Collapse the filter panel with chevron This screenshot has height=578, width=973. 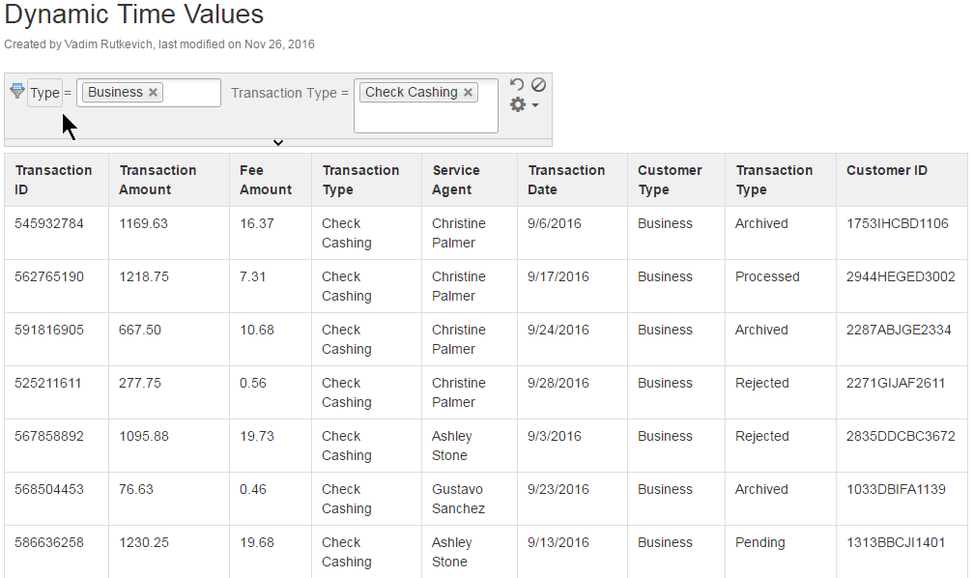[278, 143]
